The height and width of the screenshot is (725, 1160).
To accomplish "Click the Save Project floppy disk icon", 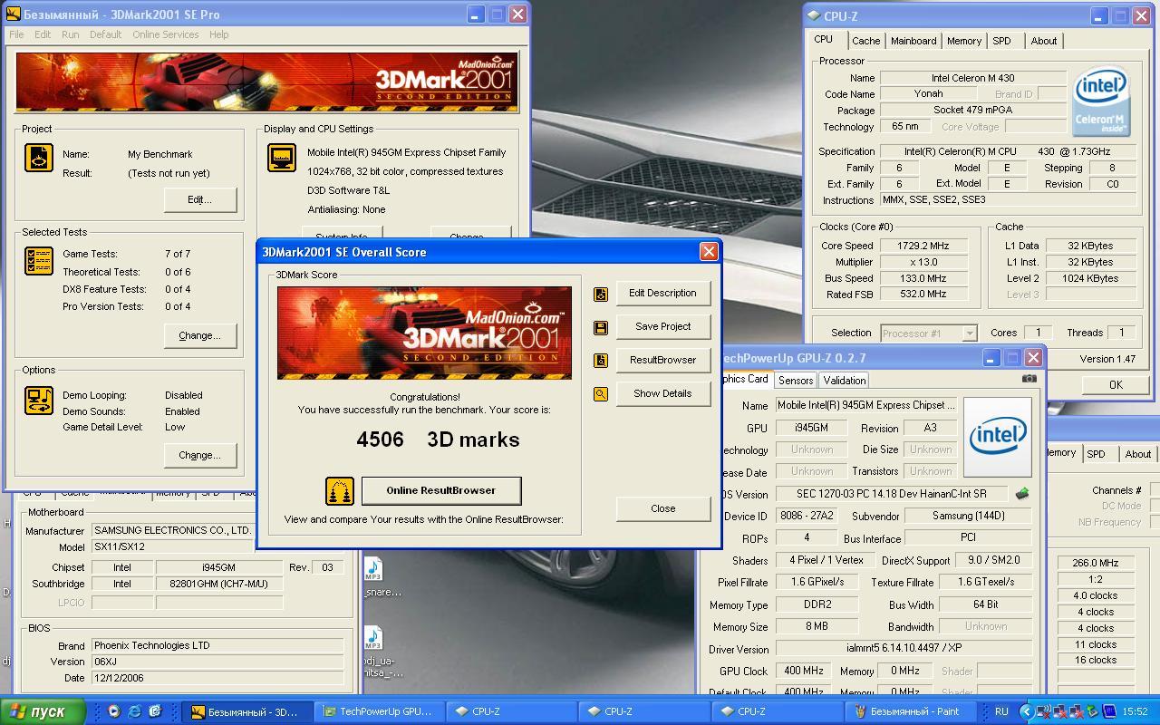I will [x=600, y=327].
